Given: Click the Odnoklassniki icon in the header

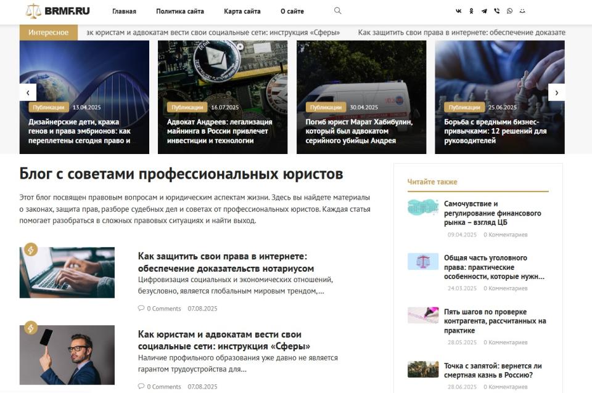Looking at the screenshot, I should (472, 10).
